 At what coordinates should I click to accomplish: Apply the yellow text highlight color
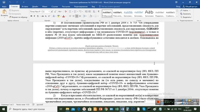coord(58,16)
